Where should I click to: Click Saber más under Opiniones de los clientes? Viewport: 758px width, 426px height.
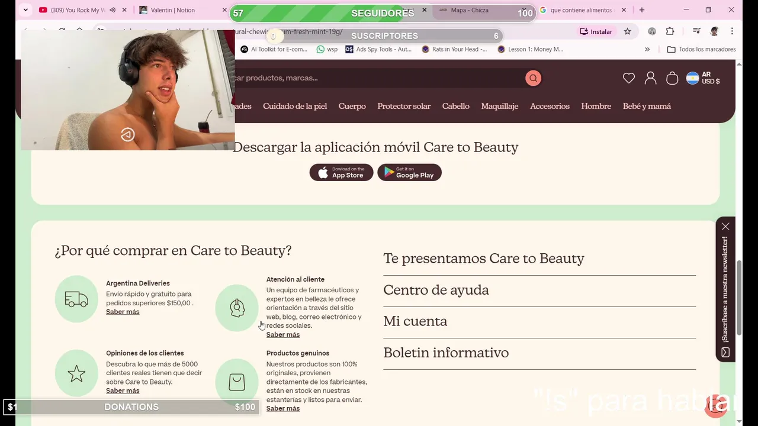coord(123,390)
